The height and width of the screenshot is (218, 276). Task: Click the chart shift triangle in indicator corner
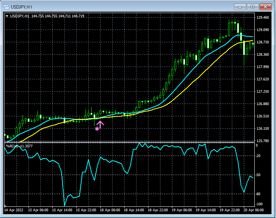pos(5,205)
